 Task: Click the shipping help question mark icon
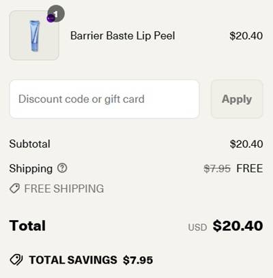(62, 168)
